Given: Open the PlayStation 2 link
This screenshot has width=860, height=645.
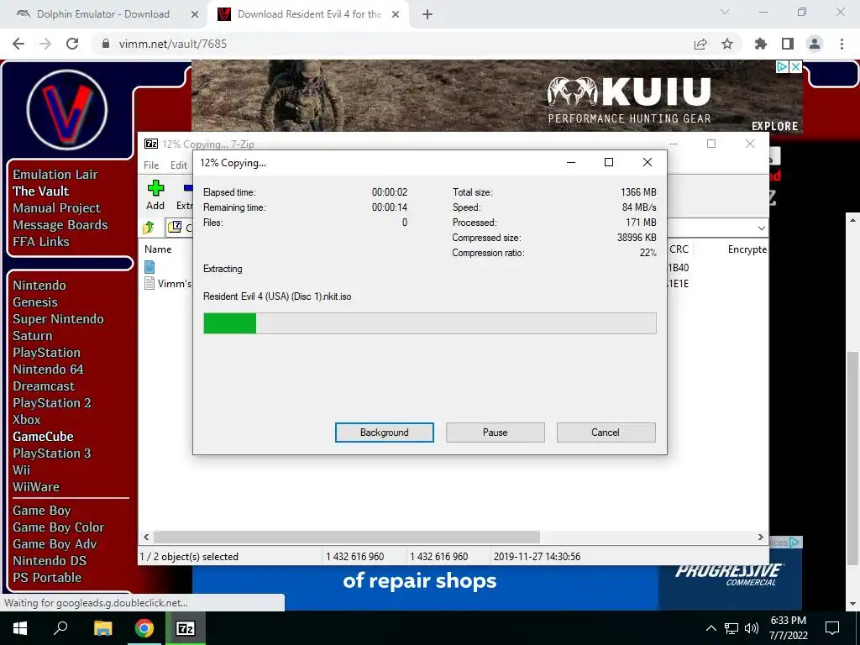Looking at the screenshot, I should [x=52, y=402].
